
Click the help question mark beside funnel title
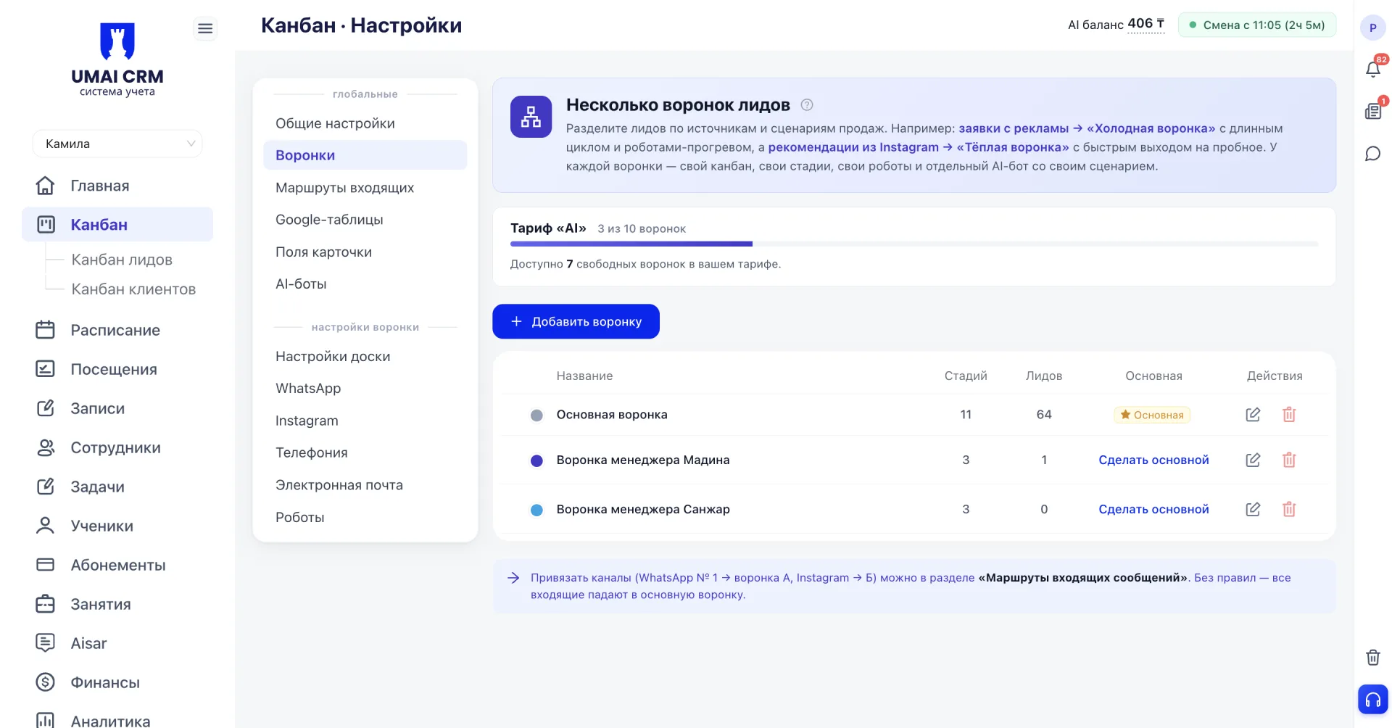[806, 105]
